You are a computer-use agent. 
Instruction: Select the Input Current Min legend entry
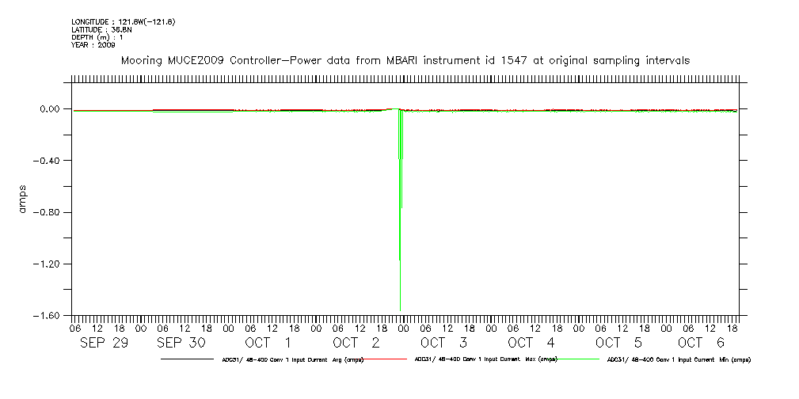[679, 359]
